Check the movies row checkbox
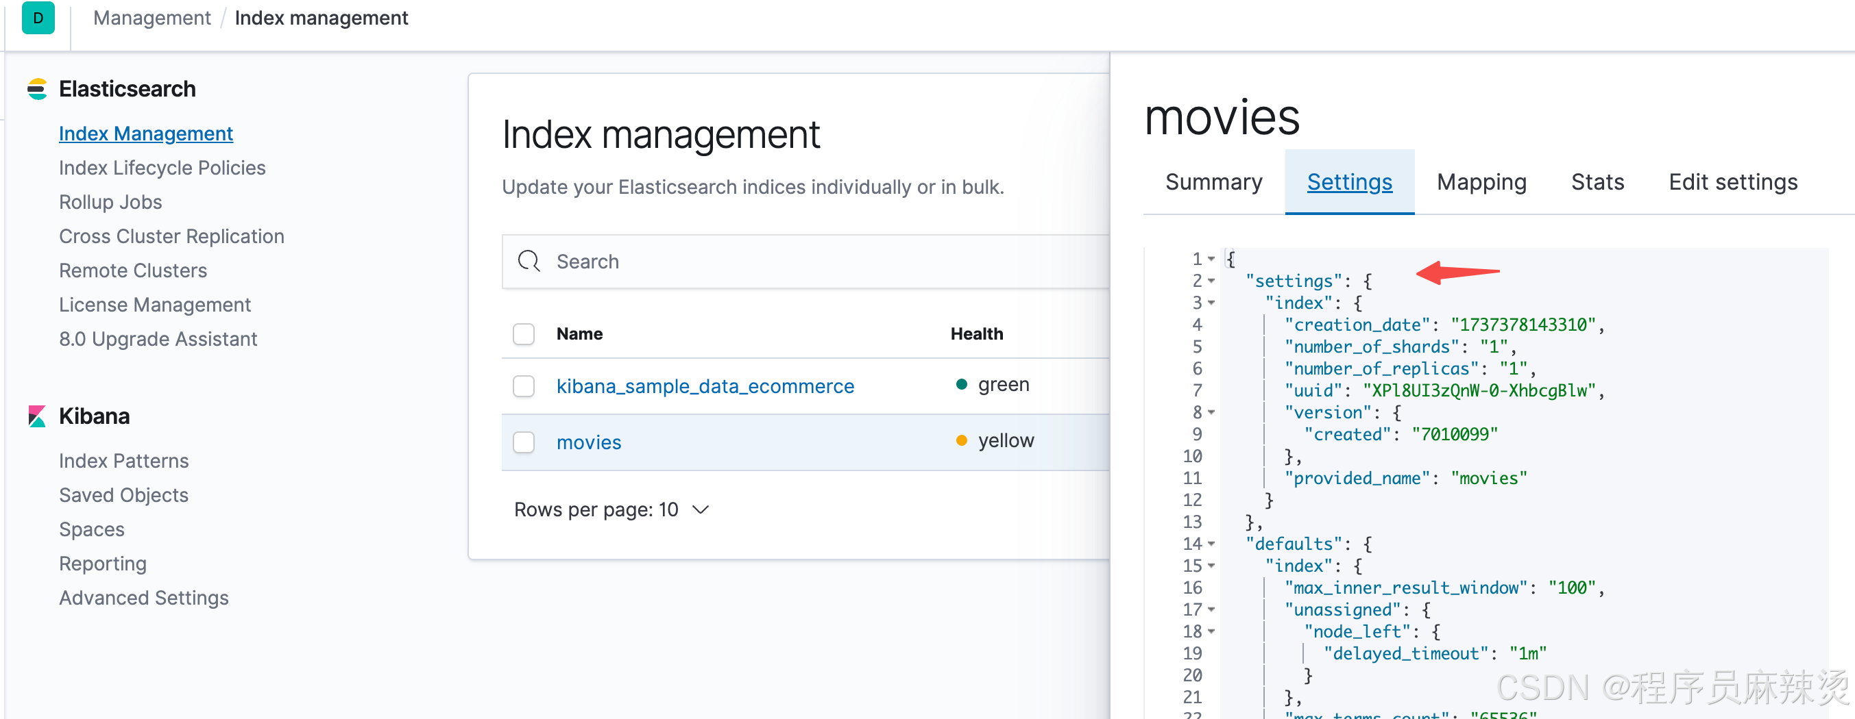This screenshot has height=719, width=1855. coord(524,442)
